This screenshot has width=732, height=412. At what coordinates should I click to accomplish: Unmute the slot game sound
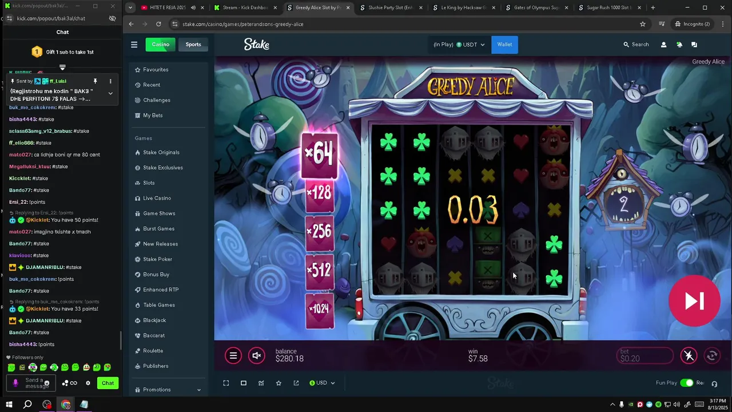(x=257, y=356)
